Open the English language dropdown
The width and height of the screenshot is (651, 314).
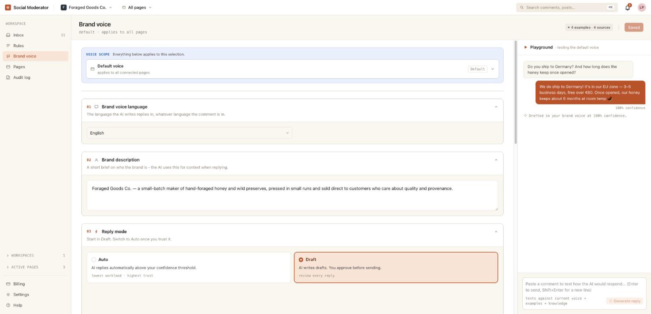[x=189, y=133]
